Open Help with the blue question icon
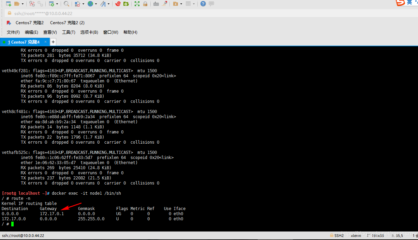Viewport: 418px width, 240px height. (203, 4)
